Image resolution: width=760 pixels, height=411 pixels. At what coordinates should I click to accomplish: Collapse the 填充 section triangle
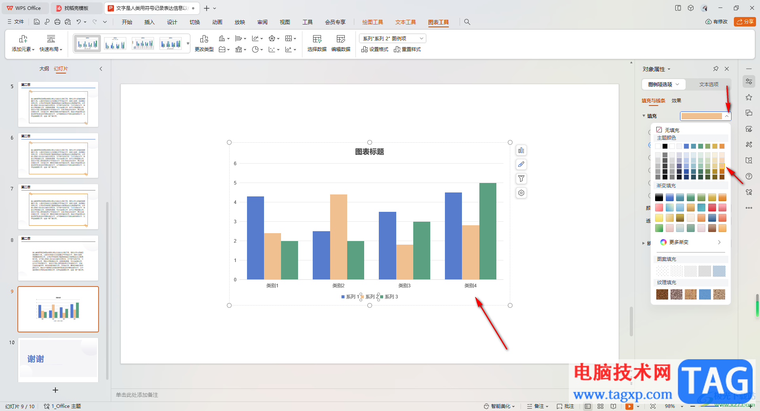point(644,116)
